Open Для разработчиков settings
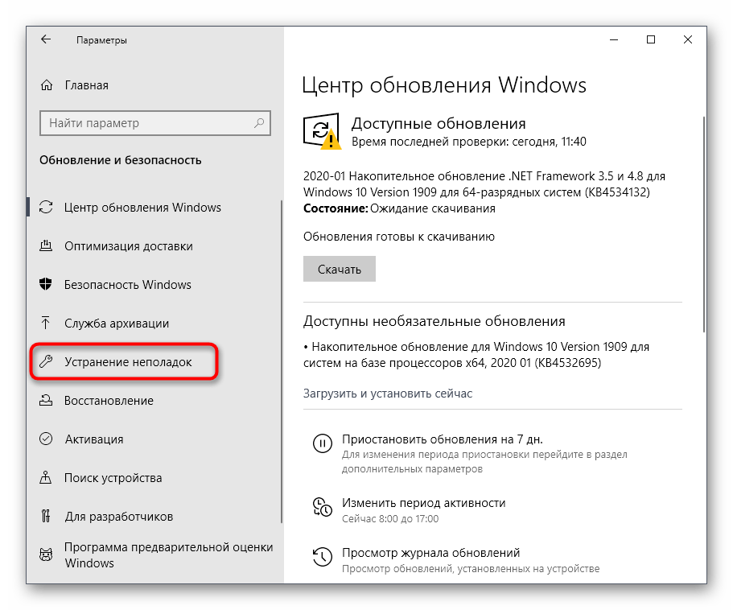 tap(118, 517)
